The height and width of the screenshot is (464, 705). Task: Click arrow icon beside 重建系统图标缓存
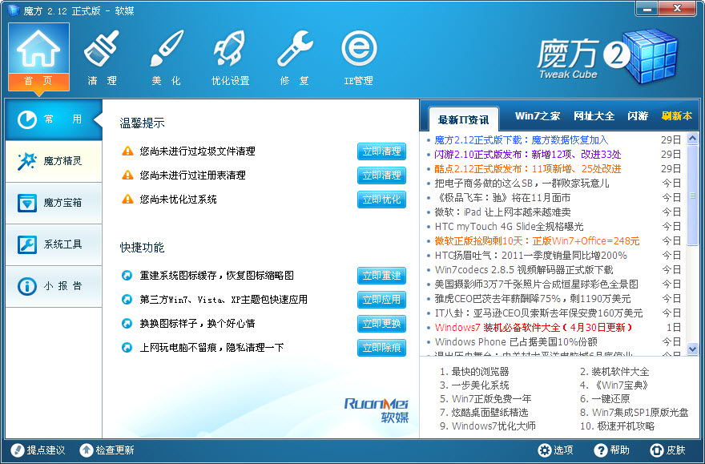[127, 275]
